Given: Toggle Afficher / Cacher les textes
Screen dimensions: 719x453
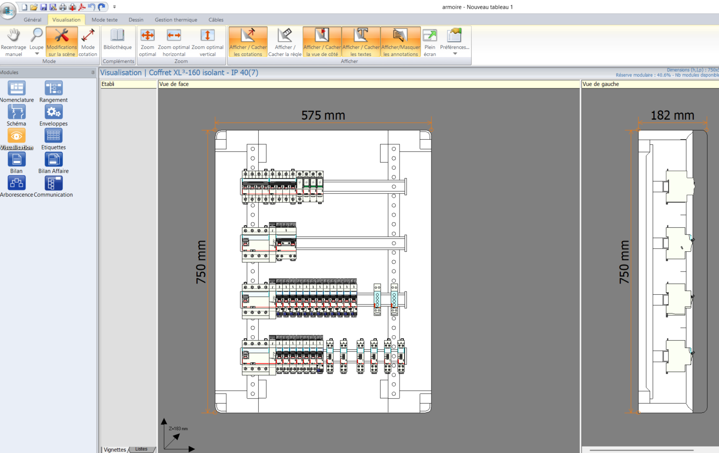Looking at the screenshot, I should (361, 42).
